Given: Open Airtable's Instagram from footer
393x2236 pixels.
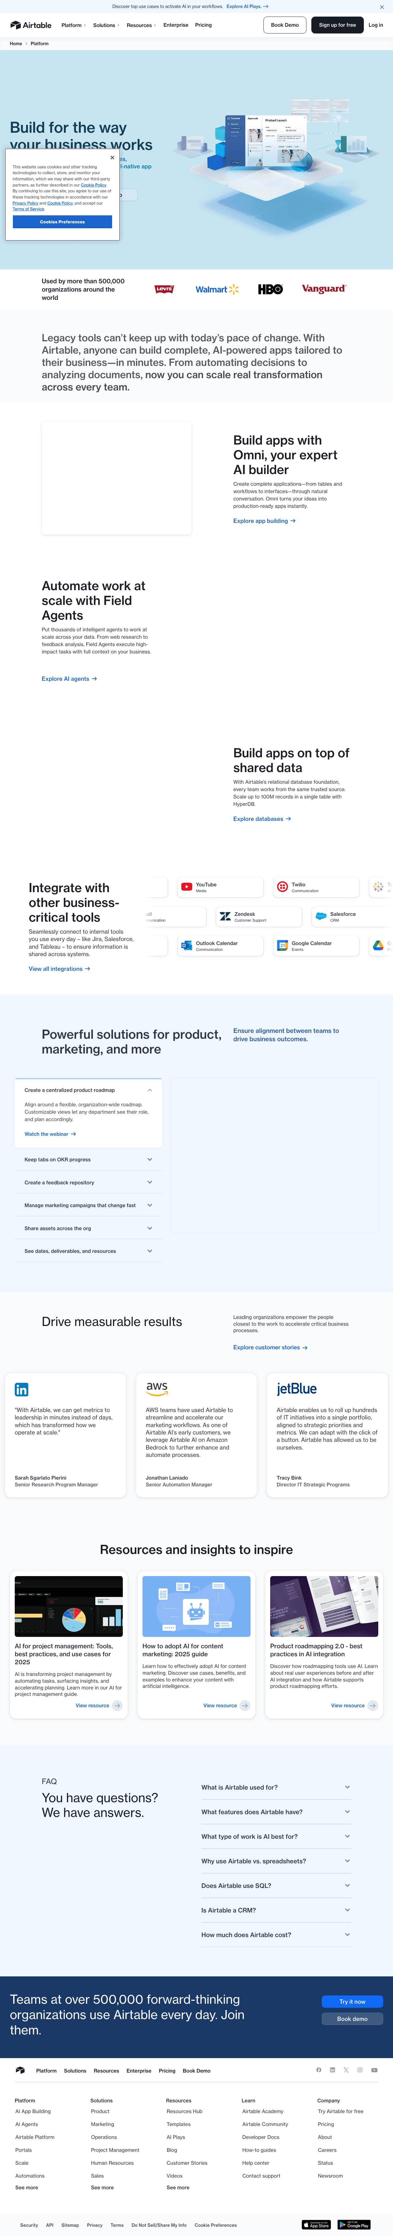Looking at the screenshot, I should coord(360,2070).
